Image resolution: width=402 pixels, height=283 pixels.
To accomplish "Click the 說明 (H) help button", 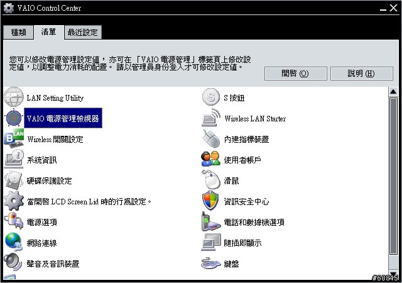I will point(362,74).
